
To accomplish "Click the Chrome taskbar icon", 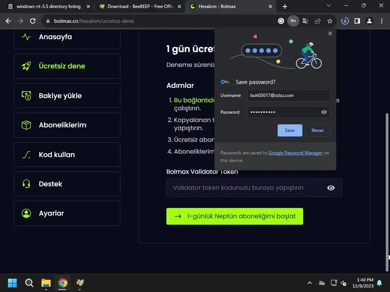I will pos(63,283).
